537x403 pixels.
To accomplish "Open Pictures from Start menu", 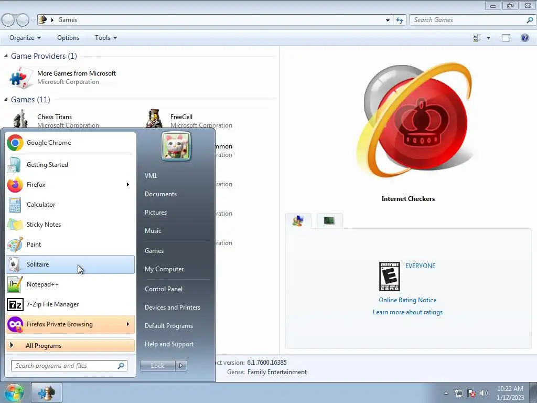I will (155, 213).
